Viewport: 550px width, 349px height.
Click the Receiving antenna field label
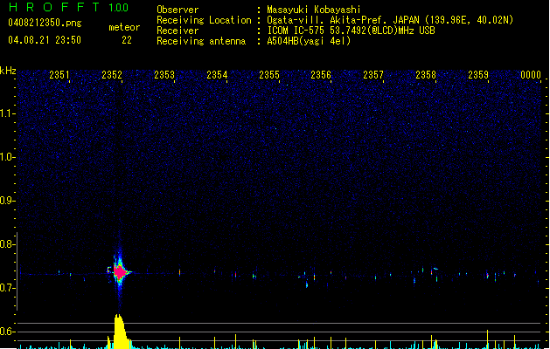(201, 41)
